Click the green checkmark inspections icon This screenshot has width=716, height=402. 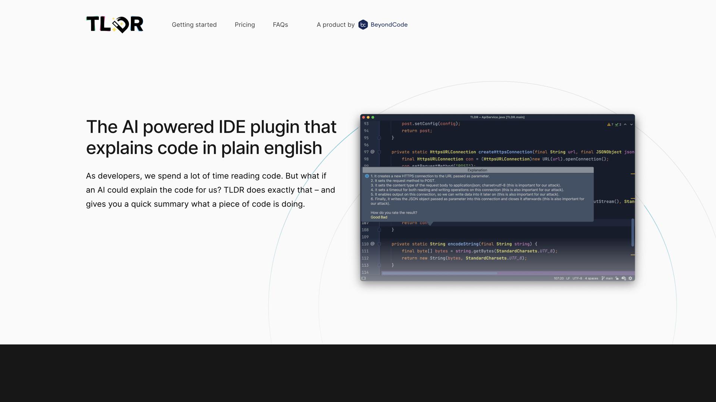point(616,124)
